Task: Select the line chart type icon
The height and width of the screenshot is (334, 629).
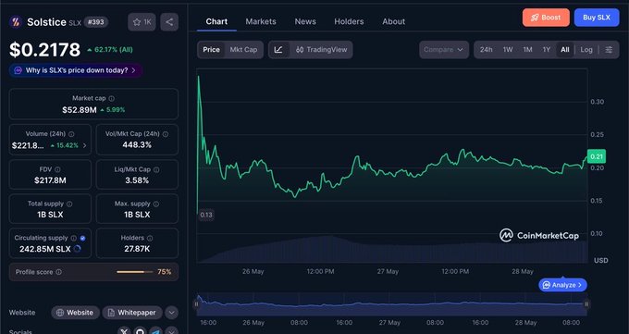Action: [x=278, y=50]
